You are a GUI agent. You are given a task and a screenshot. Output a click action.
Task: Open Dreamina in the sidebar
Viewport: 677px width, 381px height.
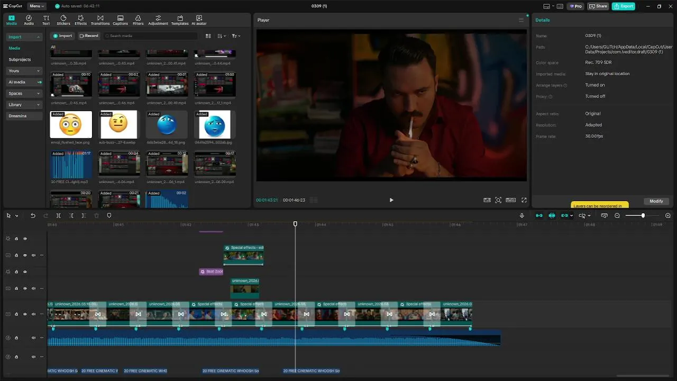(24, 116)
